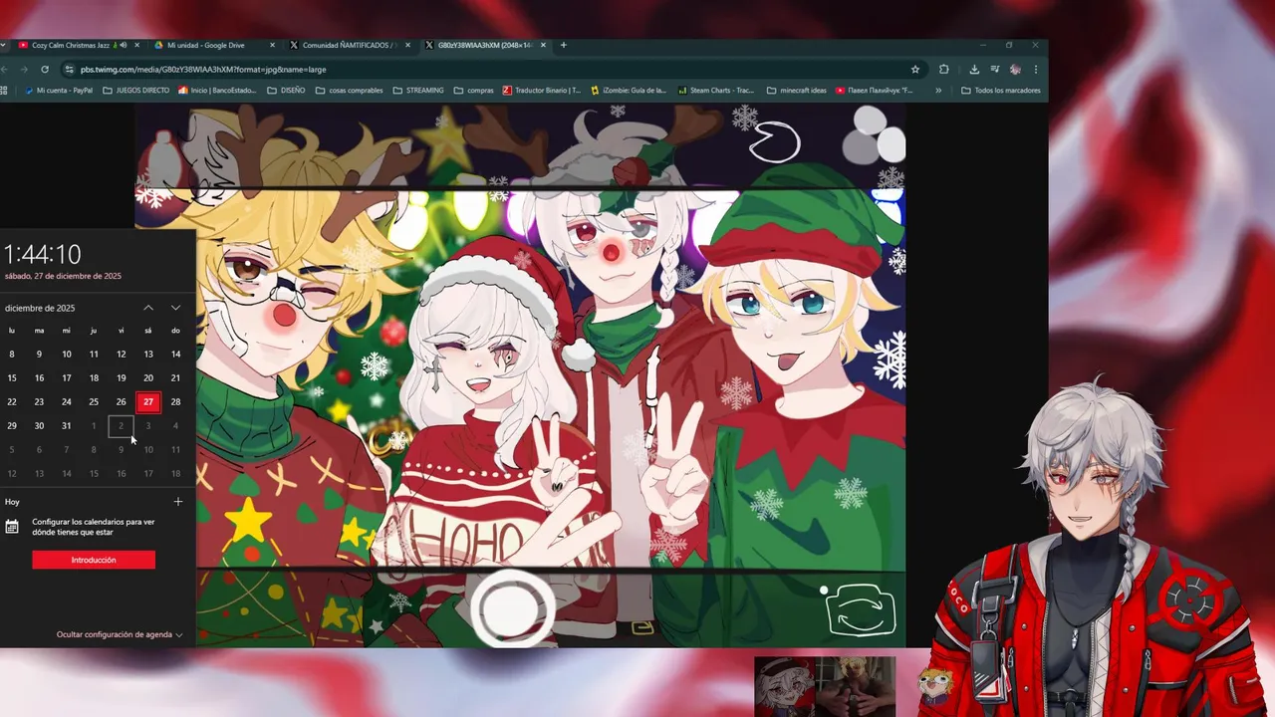Open the JUEGOS DIRECTO bookmark folder
Viewport: 1275px width, 717px height.
click(136, 91)
